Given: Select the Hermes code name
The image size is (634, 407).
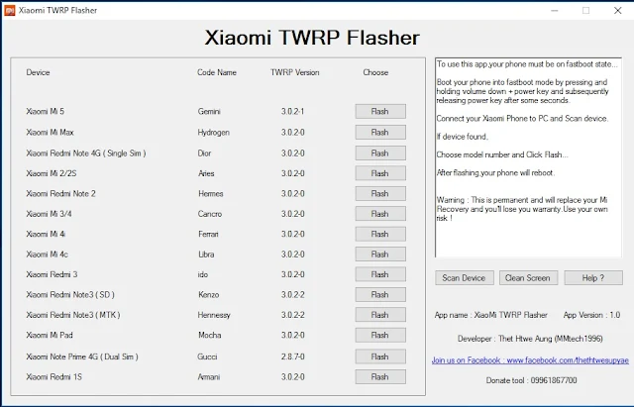Looking at the screenshot, I should (x=211, y=194).
